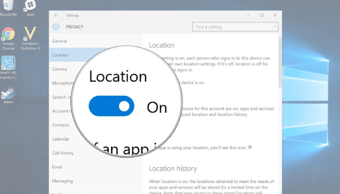
Task: Open the Account info privacy category
Action: [x=62, y=111]
